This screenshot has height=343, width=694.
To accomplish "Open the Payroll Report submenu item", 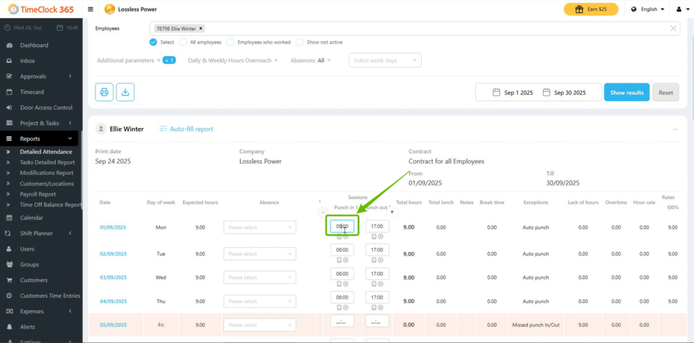I will [38, 194].
